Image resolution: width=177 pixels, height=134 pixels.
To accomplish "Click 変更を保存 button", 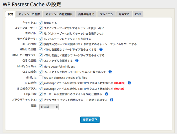I will coord(90,120).
